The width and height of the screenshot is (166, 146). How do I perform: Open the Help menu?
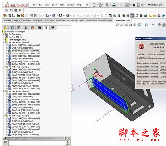[79, 5]
